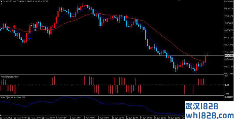
Task: Click the 811 level on MaxRange scale
Action: [226, 76]
